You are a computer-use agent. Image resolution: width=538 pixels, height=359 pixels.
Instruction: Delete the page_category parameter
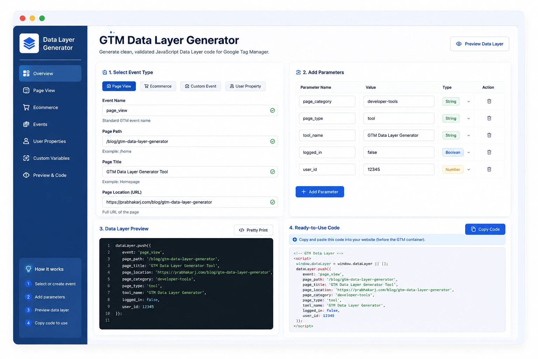point(489,101)
